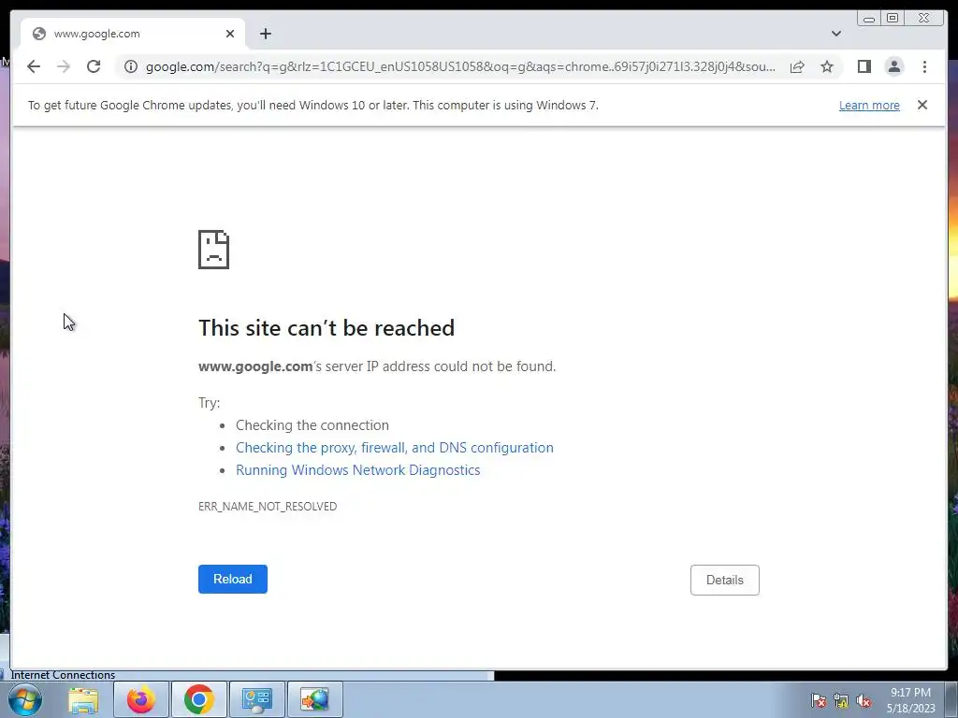Open the side panel icon

pyautogui.click(x=864, y=66)
